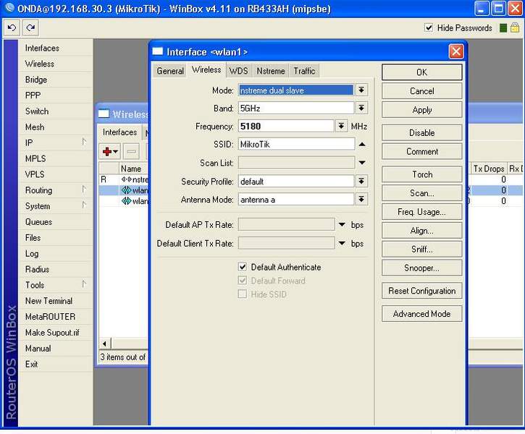Expand the Routing submenu

(55, 190)
